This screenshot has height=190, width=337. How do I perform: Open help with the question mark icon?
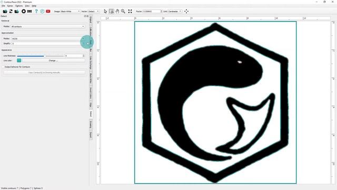click(x=36, y=11)
